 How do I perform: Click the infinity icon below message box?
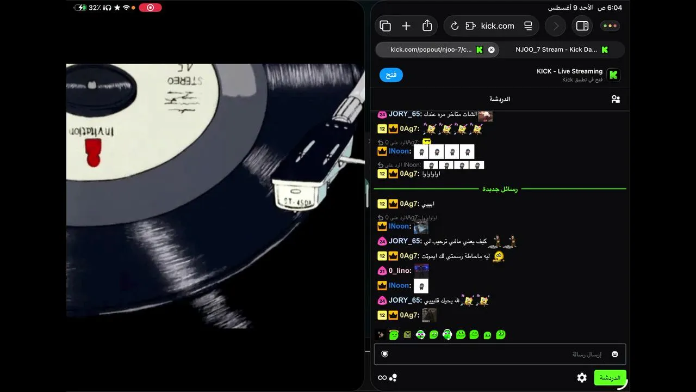pos(382,378)
